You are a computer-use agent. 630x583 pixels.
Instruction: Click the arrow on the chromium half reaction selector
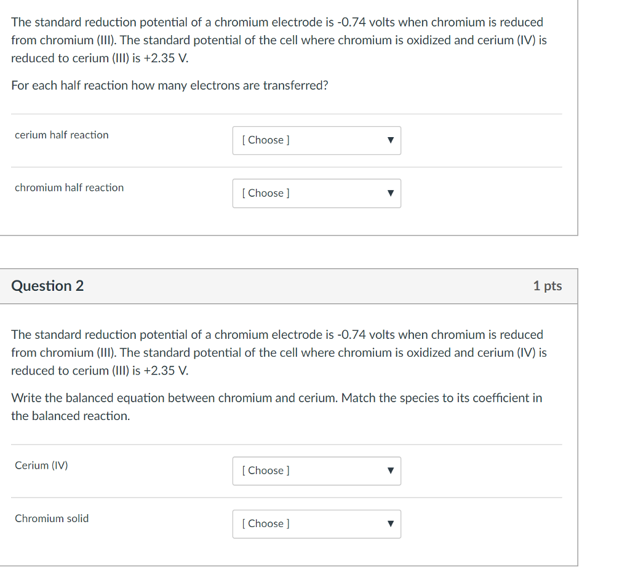390,193
